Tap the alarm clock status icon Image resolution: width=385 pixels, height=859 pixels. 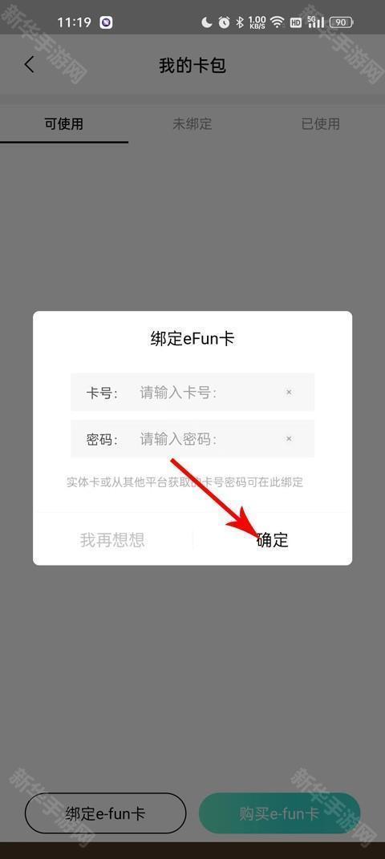(x=224, y=22)
